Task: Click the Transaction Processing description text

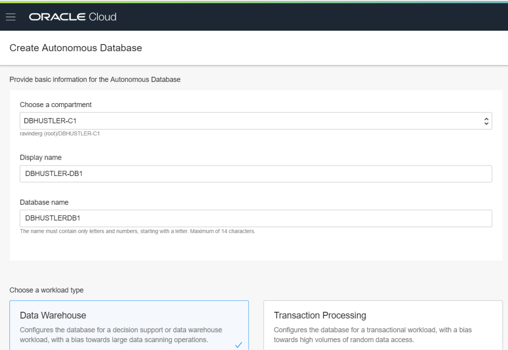Action: pyautogui.click(x=372, y=335)
